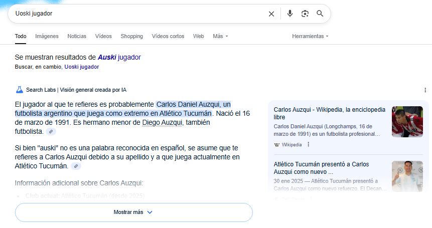Click the 'Carlos Daniel Auzqui (Longchamps' snippet text
The width and height of the screenshot is (432, 228).
pyautogui.click(x=327, y=130)
